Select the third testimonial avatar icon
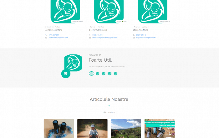219x138 pixels. tap(103, 74)
